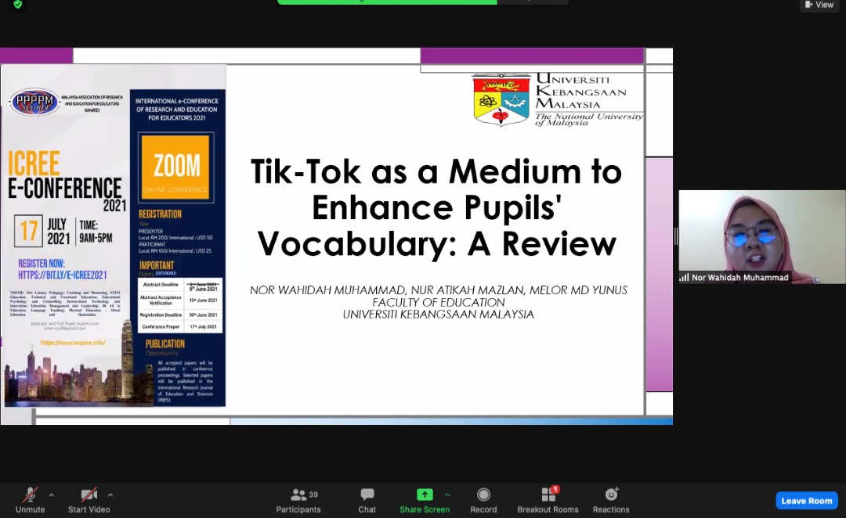Click the orange ZOOM logo on the poster
Viewport: 846px width, 518px height.
(x=175, y=167)
